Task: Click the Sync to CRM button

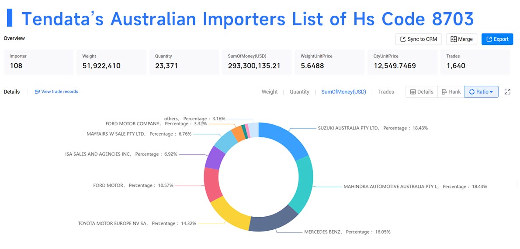Action: tap(419, 39)
